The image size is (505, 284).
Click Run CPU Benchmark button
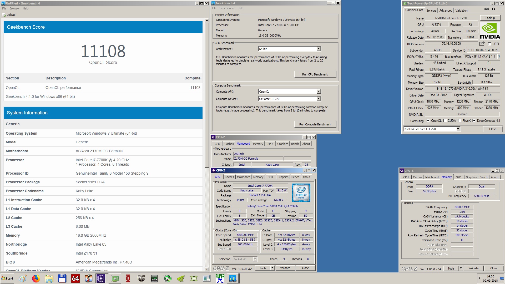(x=315, y=74)
